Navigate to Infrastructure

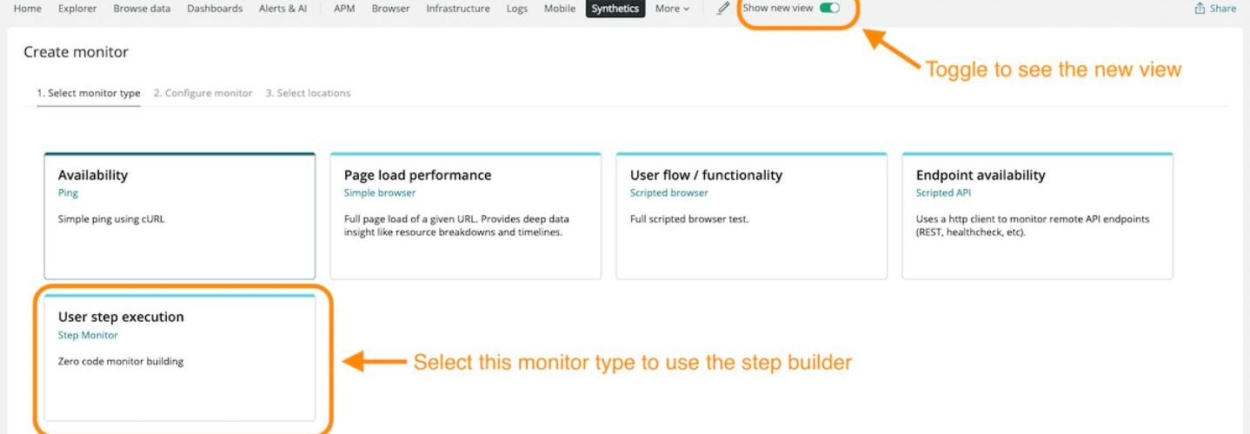(x=458, y=9)
